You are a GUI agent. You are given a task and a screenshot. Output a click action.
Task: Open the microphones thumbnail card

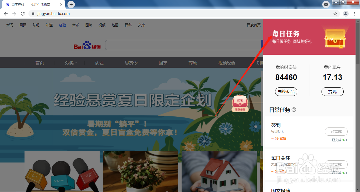coord(62,171)
